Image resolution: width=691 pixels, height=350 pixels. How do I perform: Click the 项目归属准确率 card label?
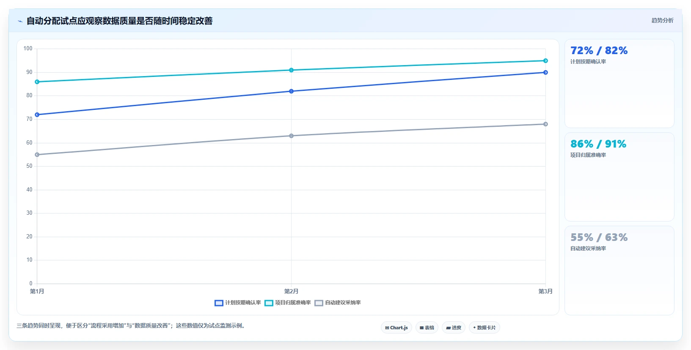point(588,155)
